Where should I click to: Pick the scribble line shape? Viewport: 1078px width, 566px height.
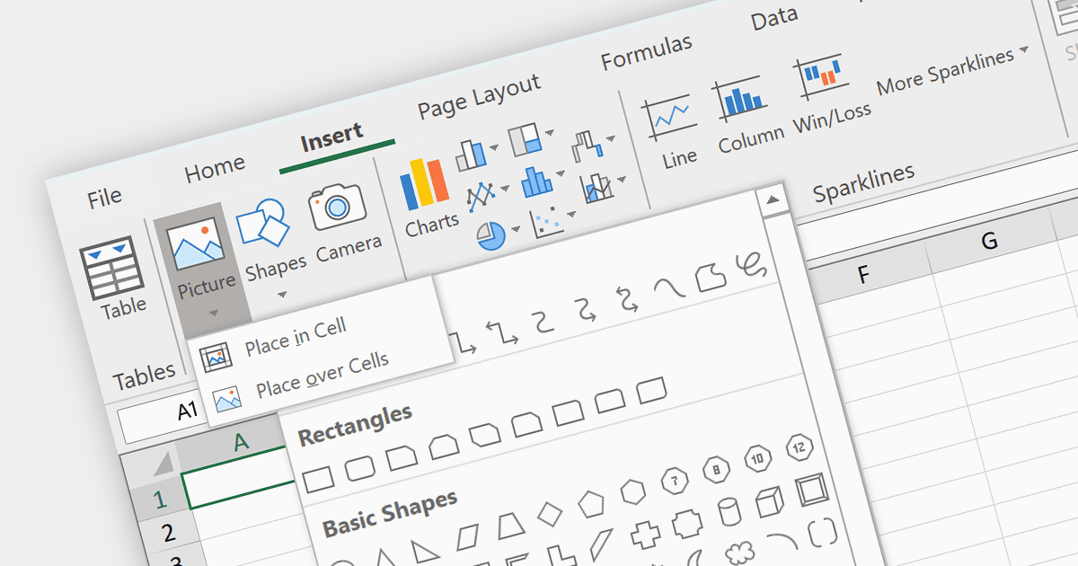(x=752, y=266)
